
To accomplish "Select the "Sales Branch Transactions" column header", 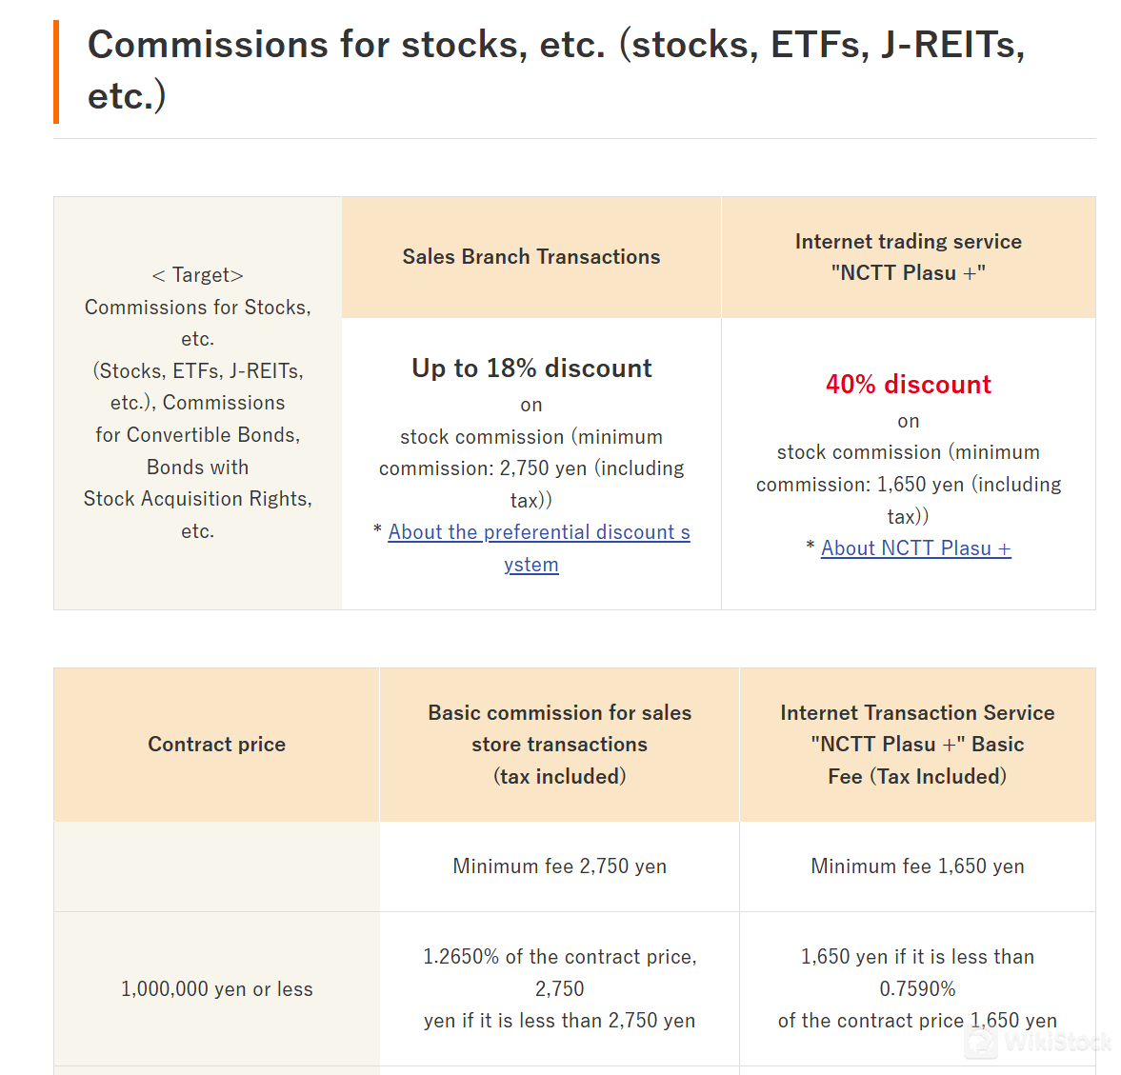I will pyautogui.click(x=530, y=257).
